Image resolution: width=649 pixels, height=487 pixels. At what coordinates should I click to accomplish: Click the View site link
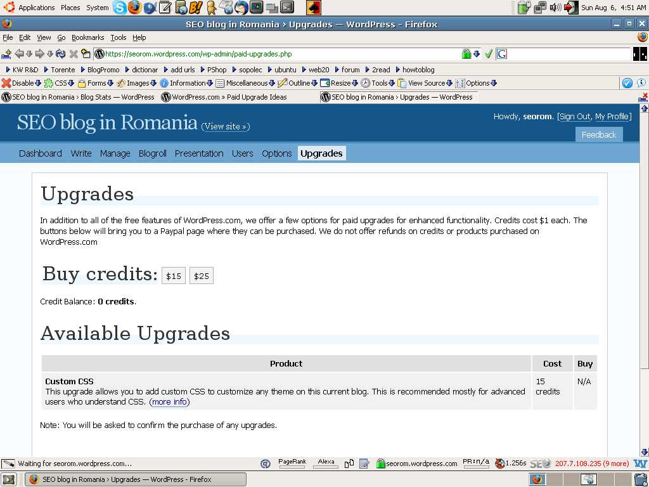click(x=226, y=127)
